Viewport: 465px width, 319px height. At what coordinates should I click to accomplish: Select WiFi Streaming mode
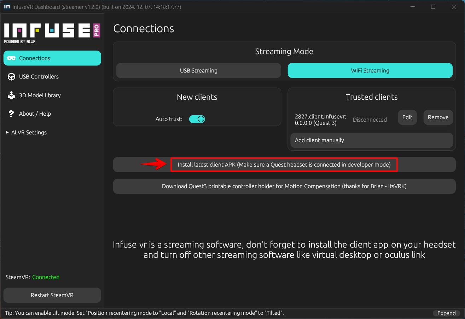pyautogui.click(x=370, y=70)
